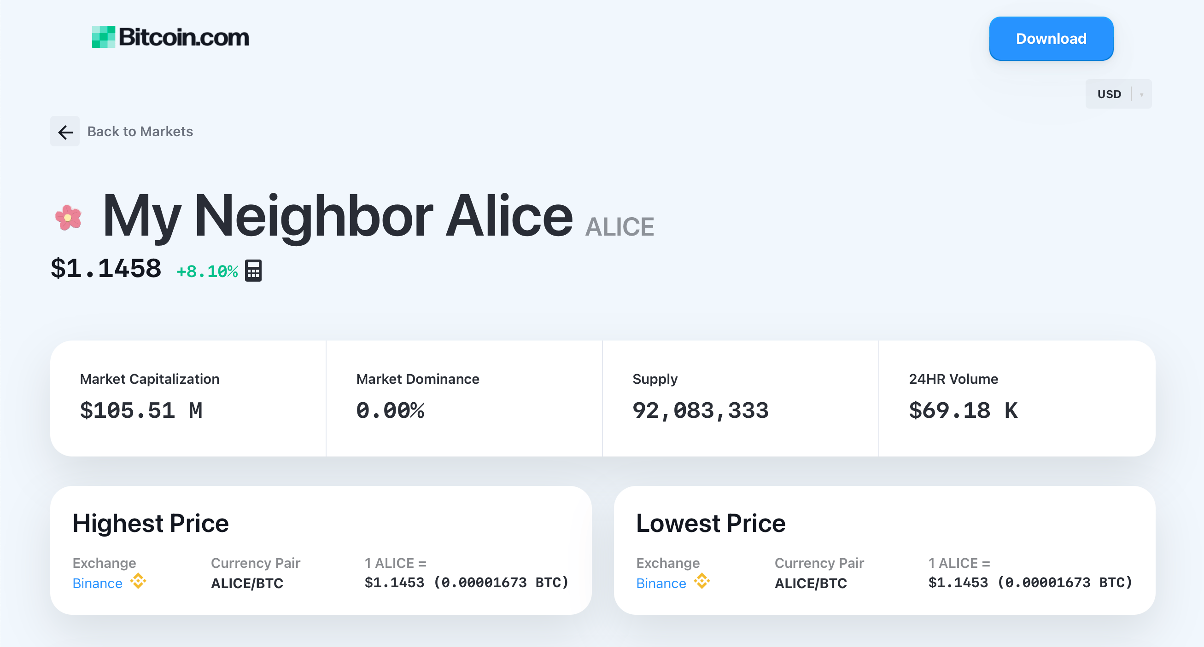Screen dimensions: 1204x647
Task: Click the Supply figure 92,083,333
Action: 700,411
